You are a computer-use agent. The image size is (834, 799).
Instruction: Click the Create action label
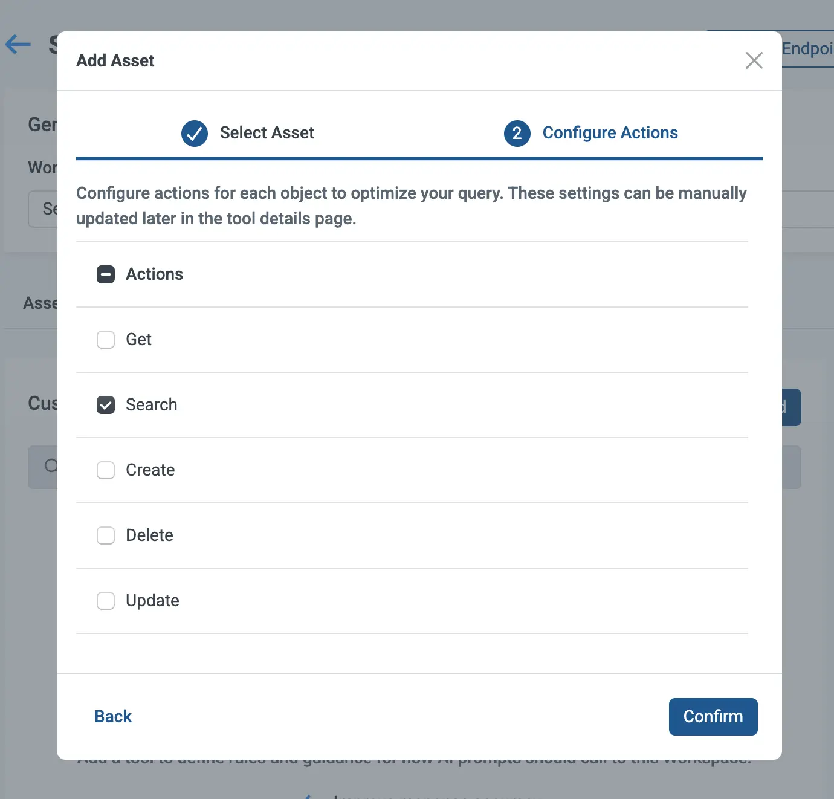[150, 470]
